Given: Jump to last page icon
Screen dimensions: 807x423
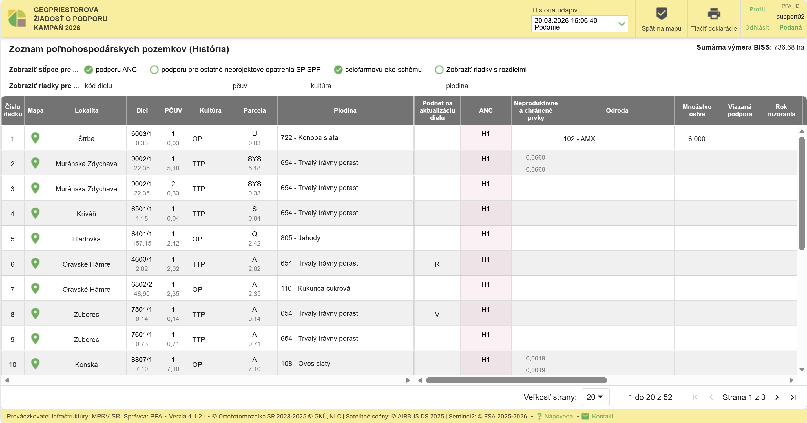Looking at the screenshot, I should (793, 397).
